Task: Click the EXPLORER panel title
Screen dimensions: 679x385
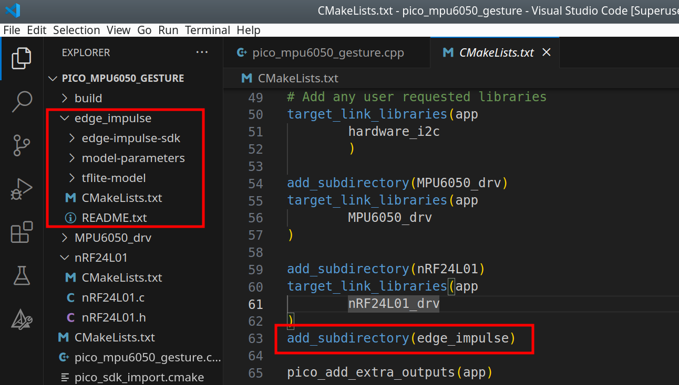Action: pyautogui.click(x=86, y=52)
